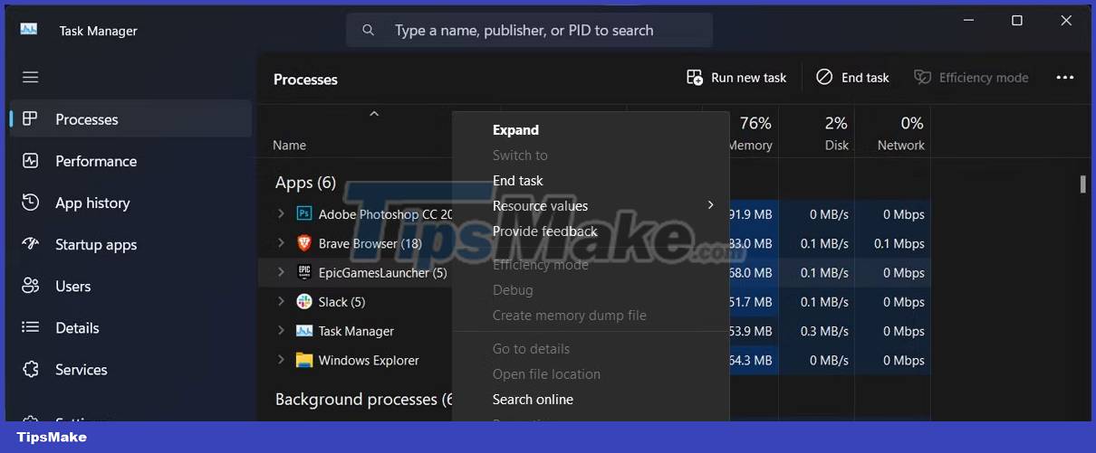Click the Run new task button

click(736, 78)
